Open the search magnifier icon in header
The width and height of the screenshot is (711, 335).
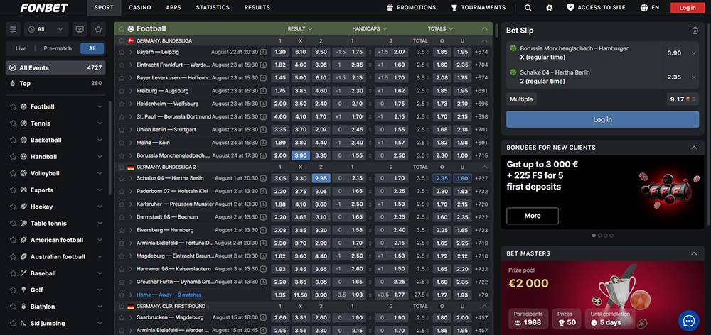click(x=528, y=8)
